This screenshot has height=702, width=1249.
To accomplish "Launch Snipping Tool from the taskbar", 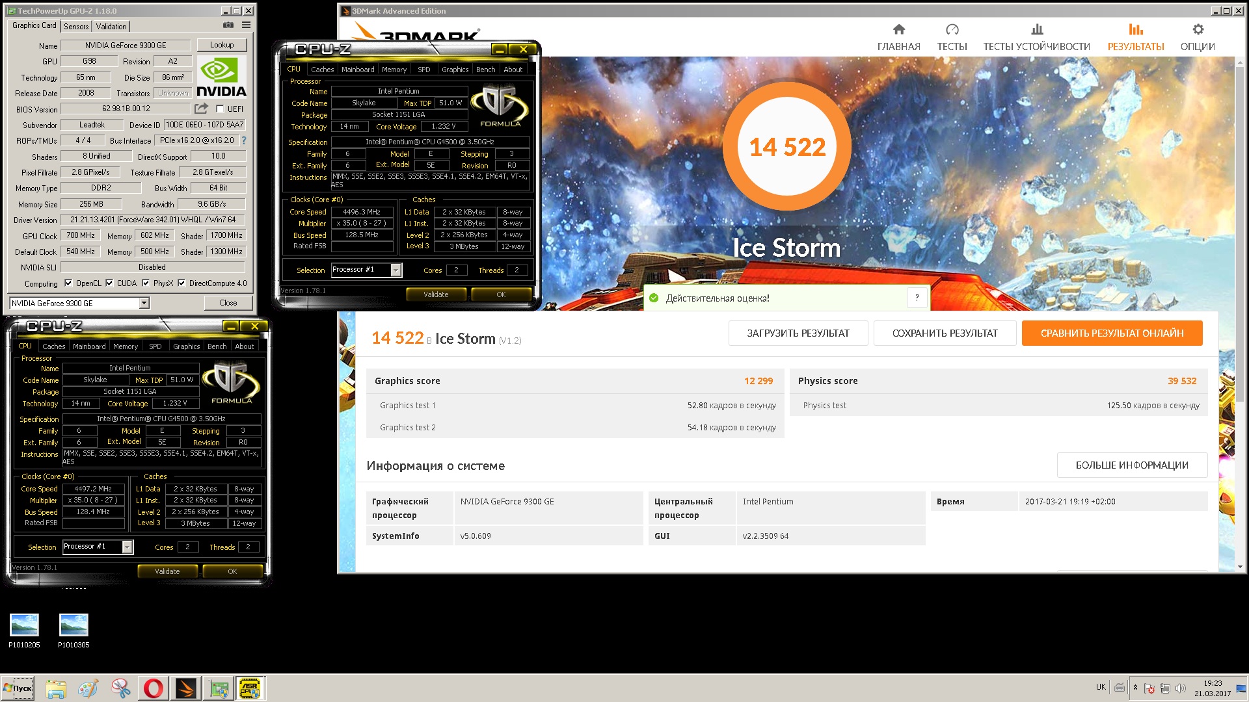I will tap(120, 688).
